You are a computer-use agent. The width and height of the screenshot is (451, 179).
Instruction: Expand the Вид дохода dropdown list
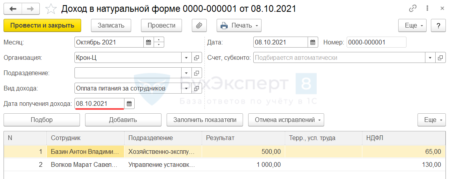[x=186, y=88]
